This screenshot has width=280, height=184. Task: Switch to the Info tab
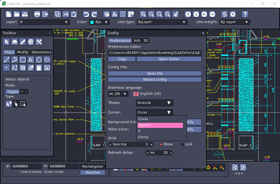(x=137, y=40)
